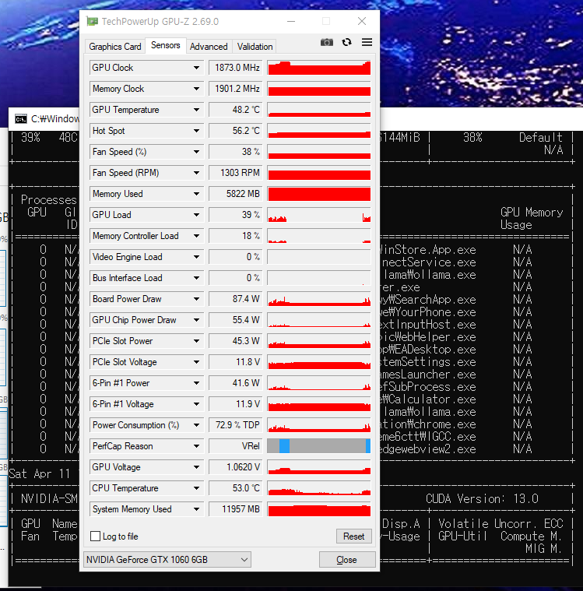Expand the Board Power Draw dropdown
Viewport: 583px width, 591px height.
(196, 299)
